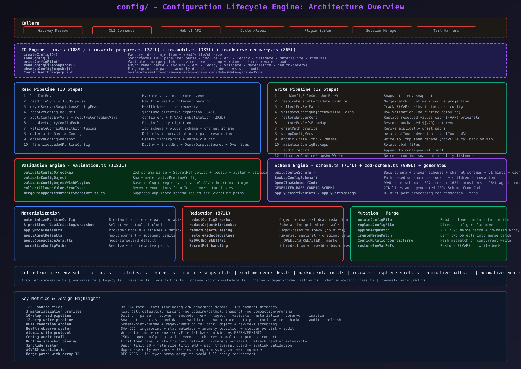The height and width of the screenshot is (369, 521).
Task: Click REDACTED_SENTINEL entry
Action: [x=208, y=241]
